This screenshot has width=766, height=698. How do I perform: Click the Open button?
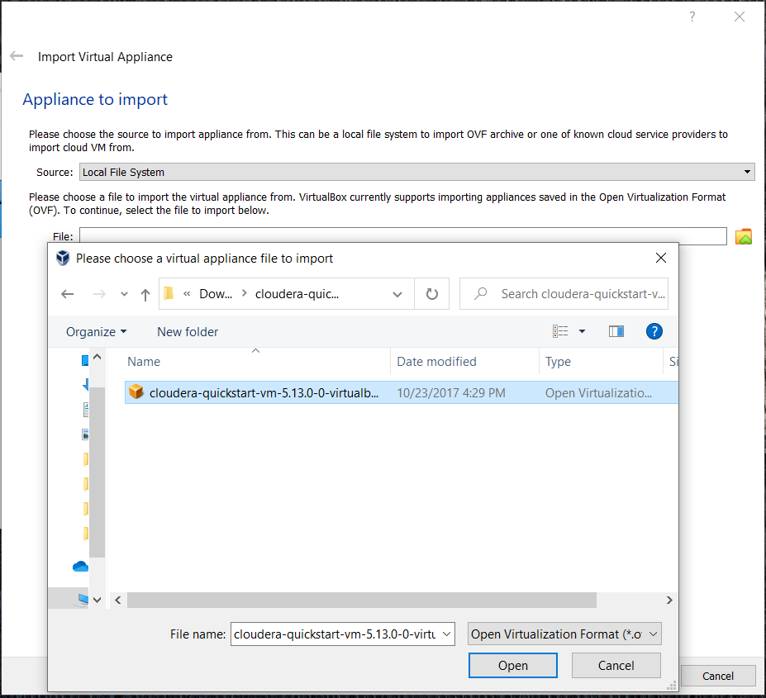pos(512,665)
